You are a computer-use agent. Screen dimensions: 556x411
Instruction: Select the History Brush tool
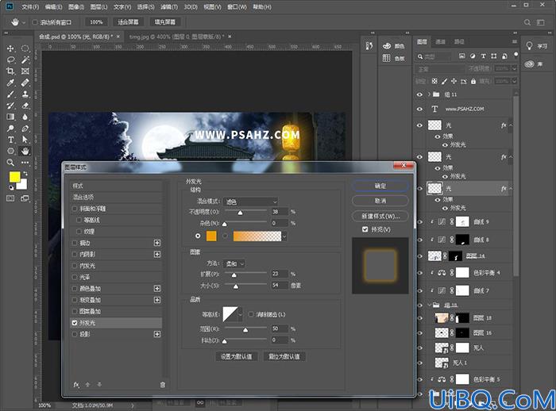click(x=10, y=106)
